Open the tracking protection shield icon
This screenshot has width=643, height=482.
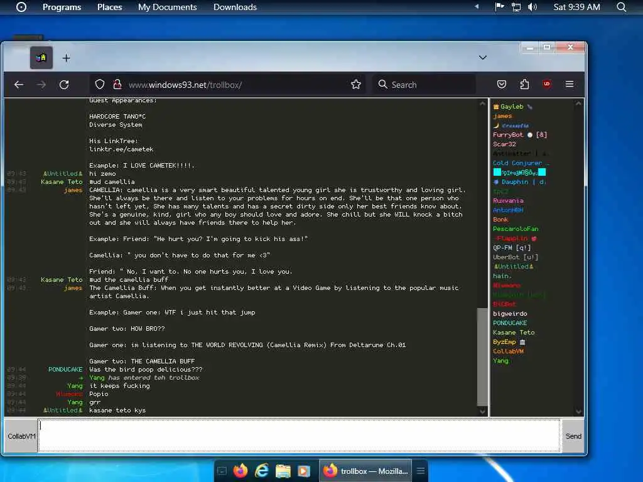point(100,85)
